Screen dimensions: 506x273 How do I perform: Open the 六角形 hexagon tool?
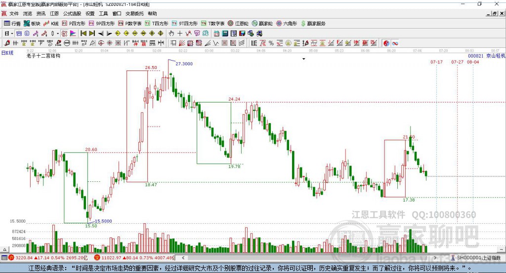287,24
